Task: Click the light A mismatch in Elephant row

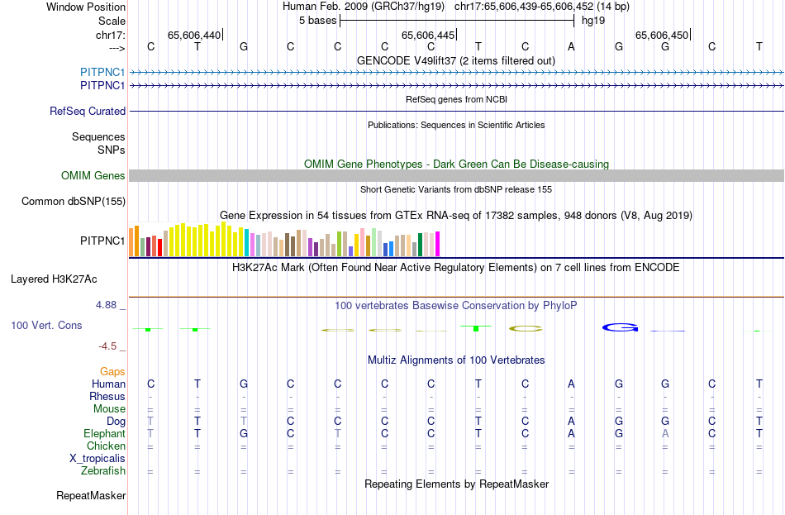Action: tap(665, 434)
